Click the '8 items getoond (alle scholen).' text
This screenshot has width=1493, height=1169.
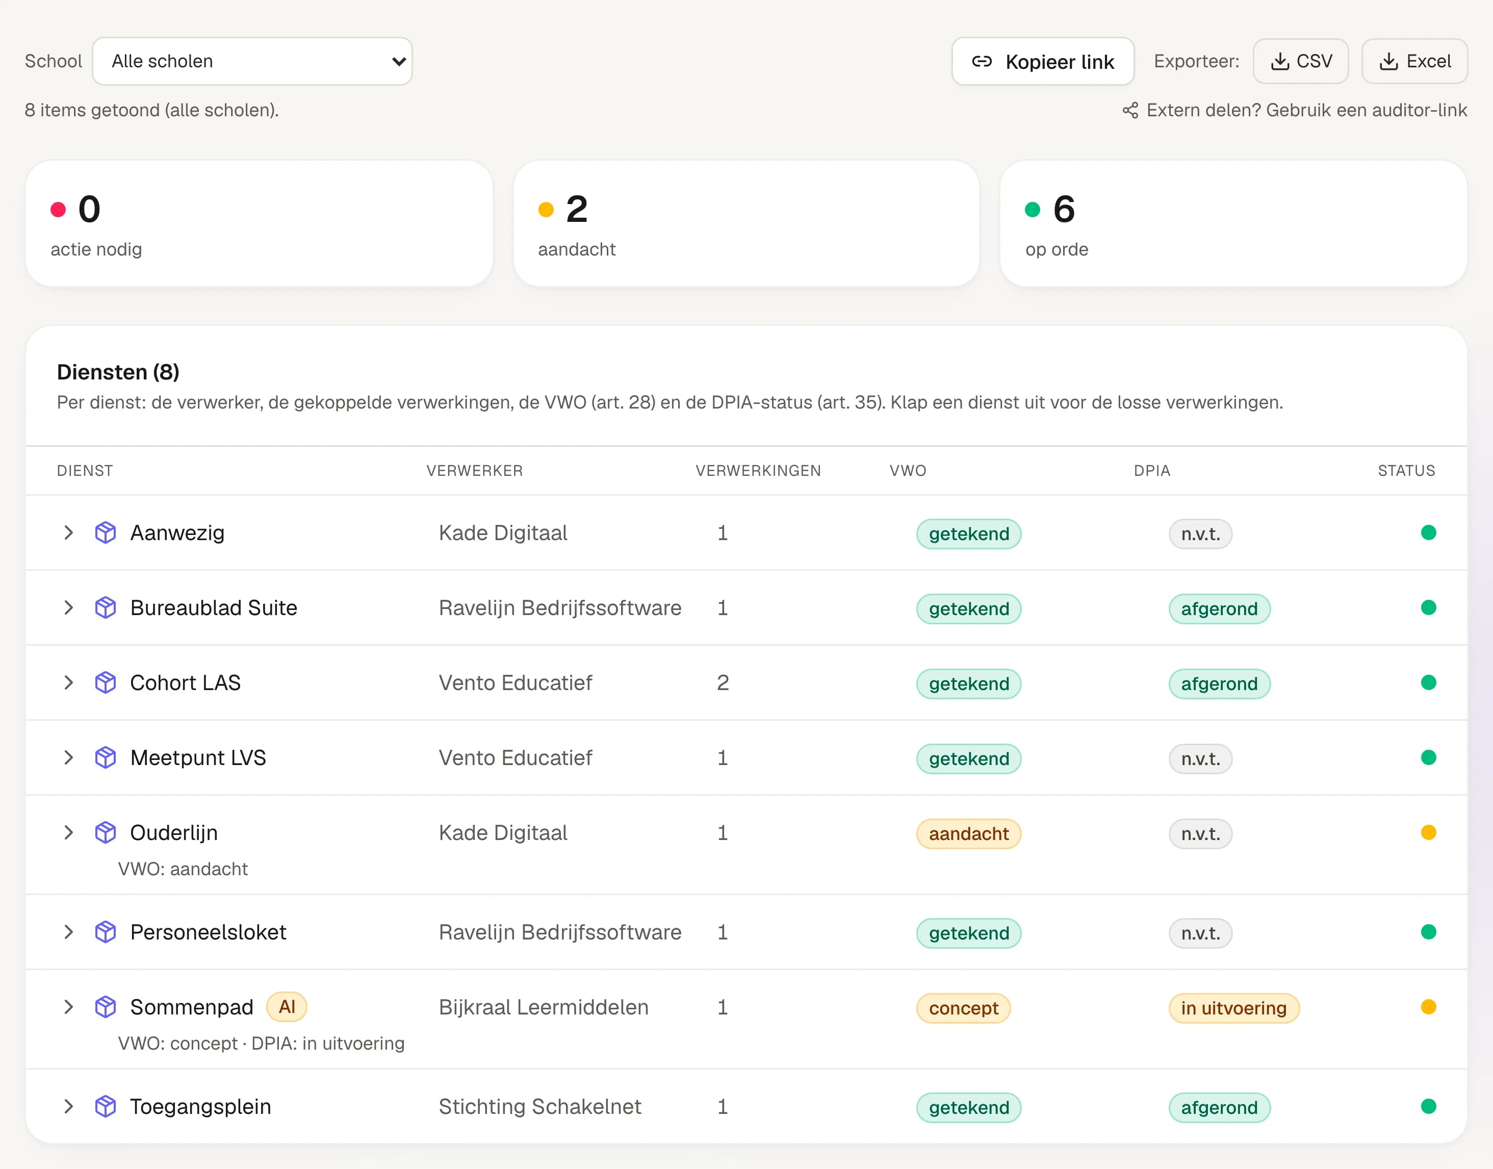[x=152, y=110]
